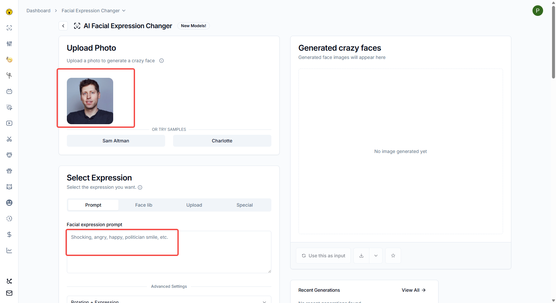556x303 pixels.
Task: Click the mail envelope icon in sidebar
Action: coord(9,293)
